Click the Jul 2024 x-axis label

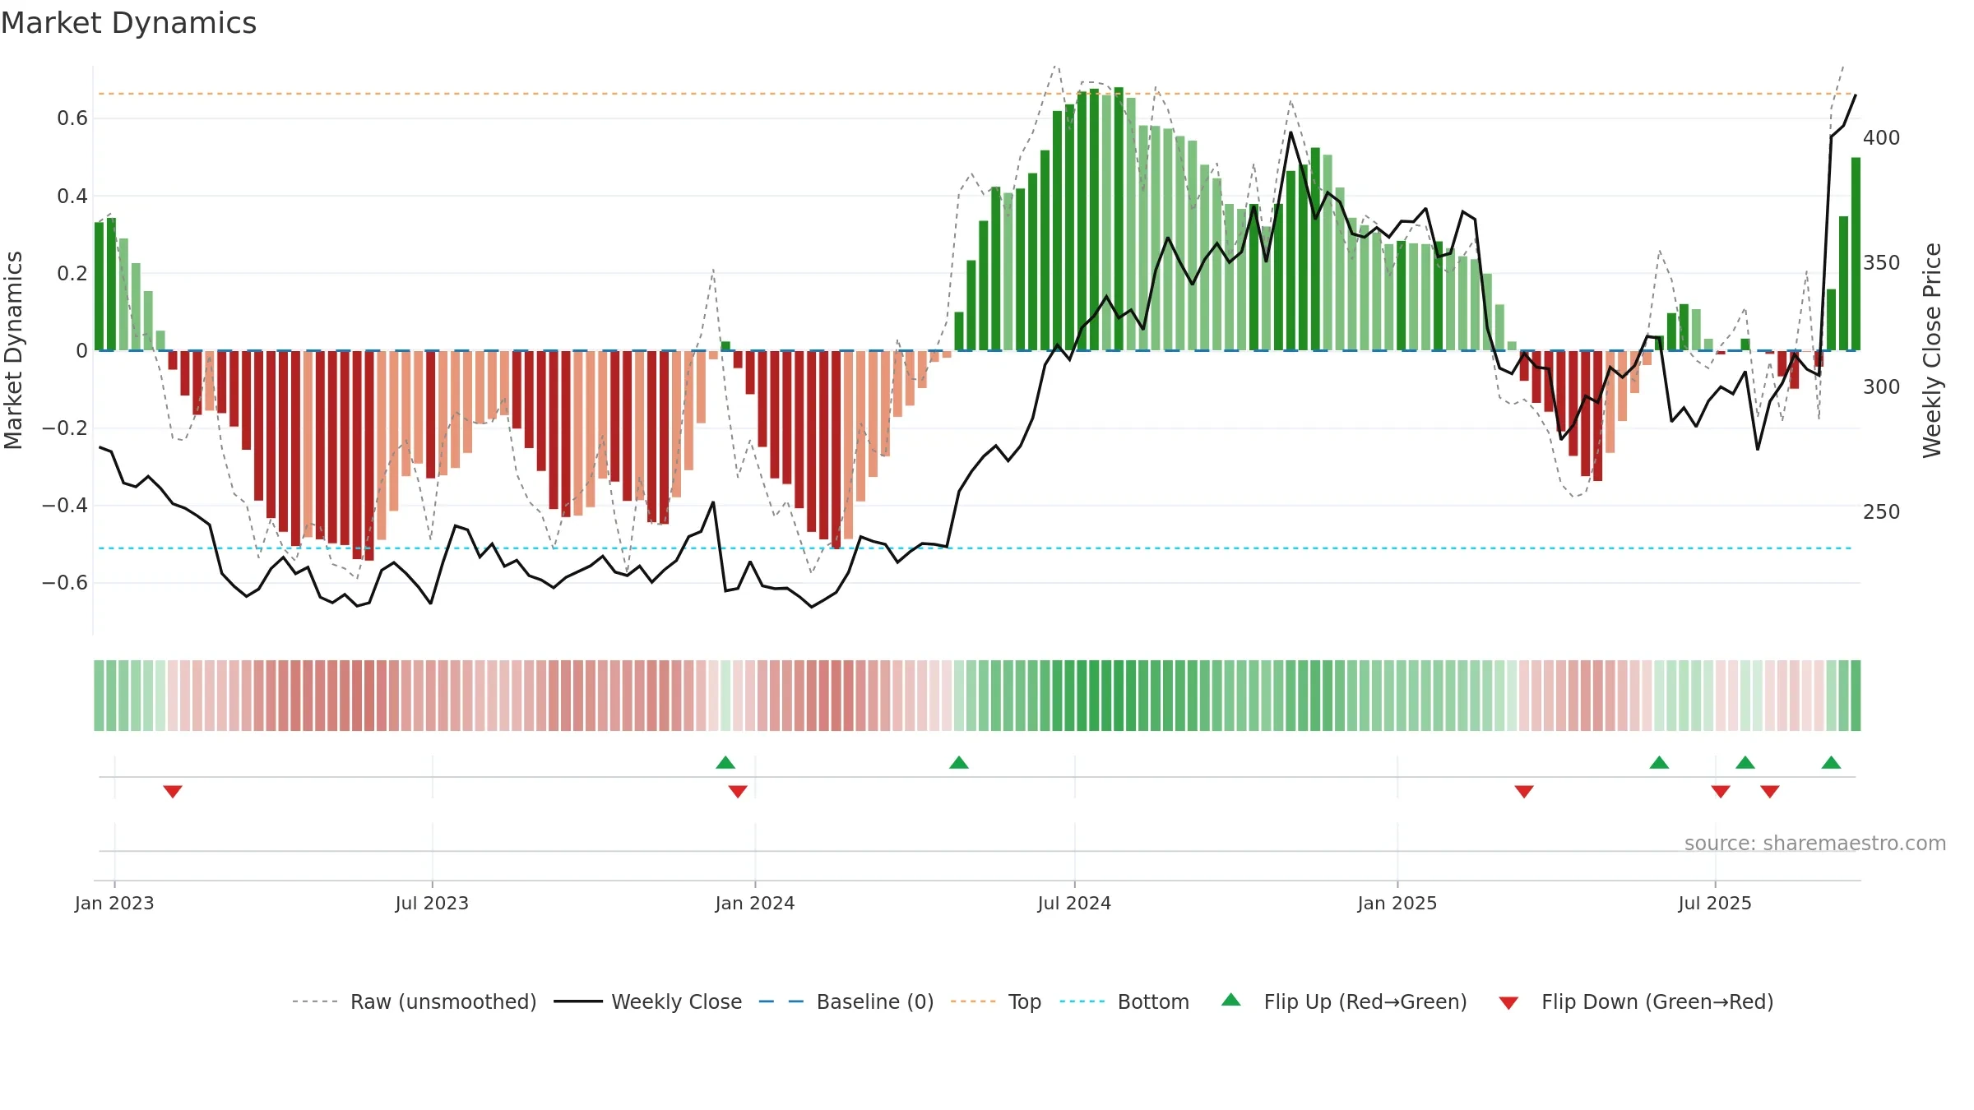coord(1074,903)
